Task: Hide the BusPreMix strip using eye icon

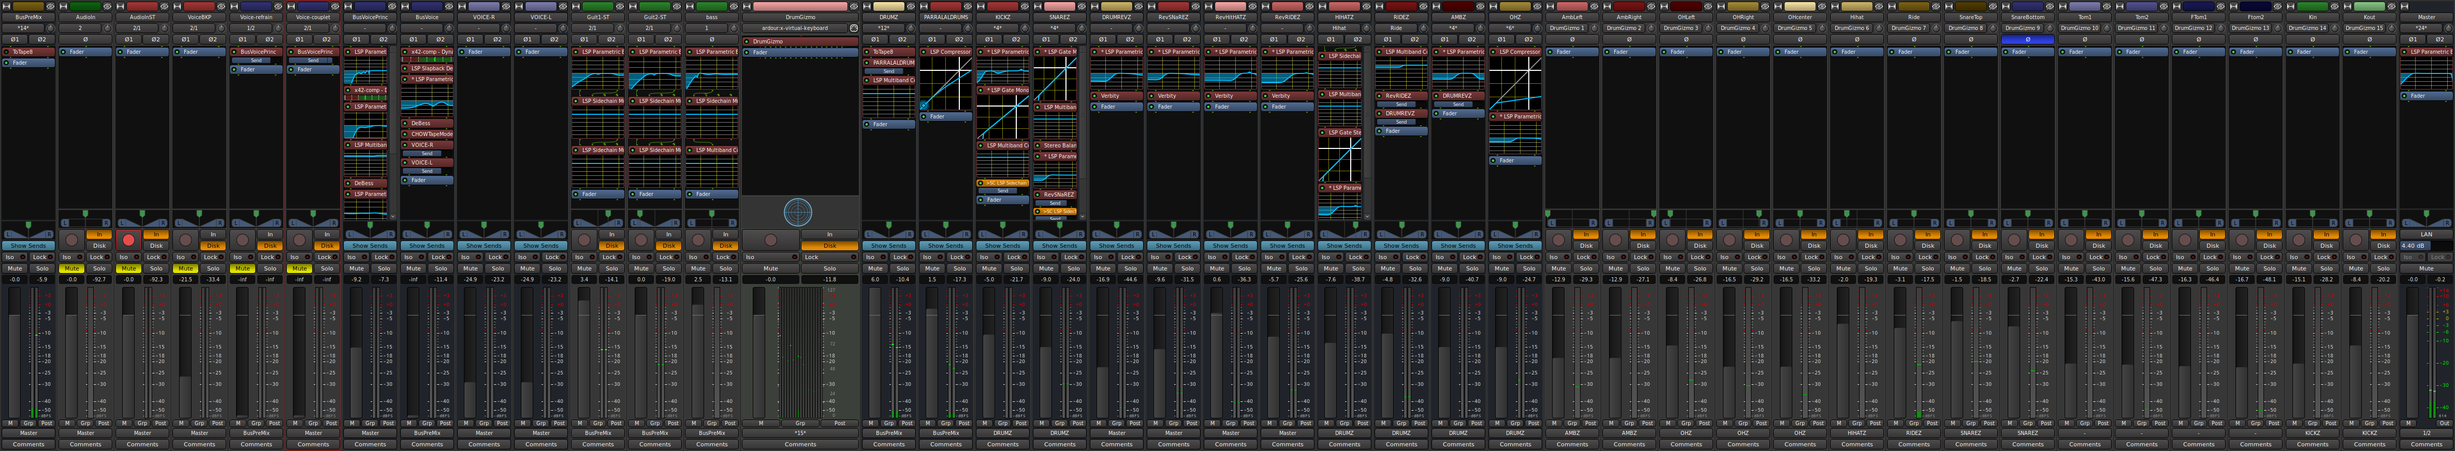Action: pyautogui.click(x=51, y=6)
